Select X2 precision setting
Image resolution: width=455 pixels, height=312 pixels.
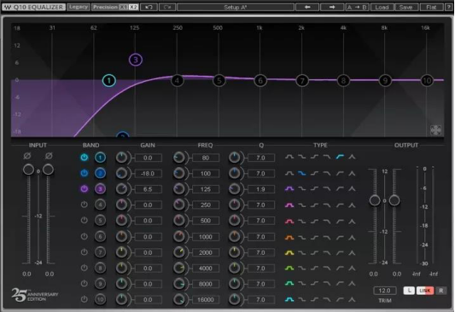(133, 7)
